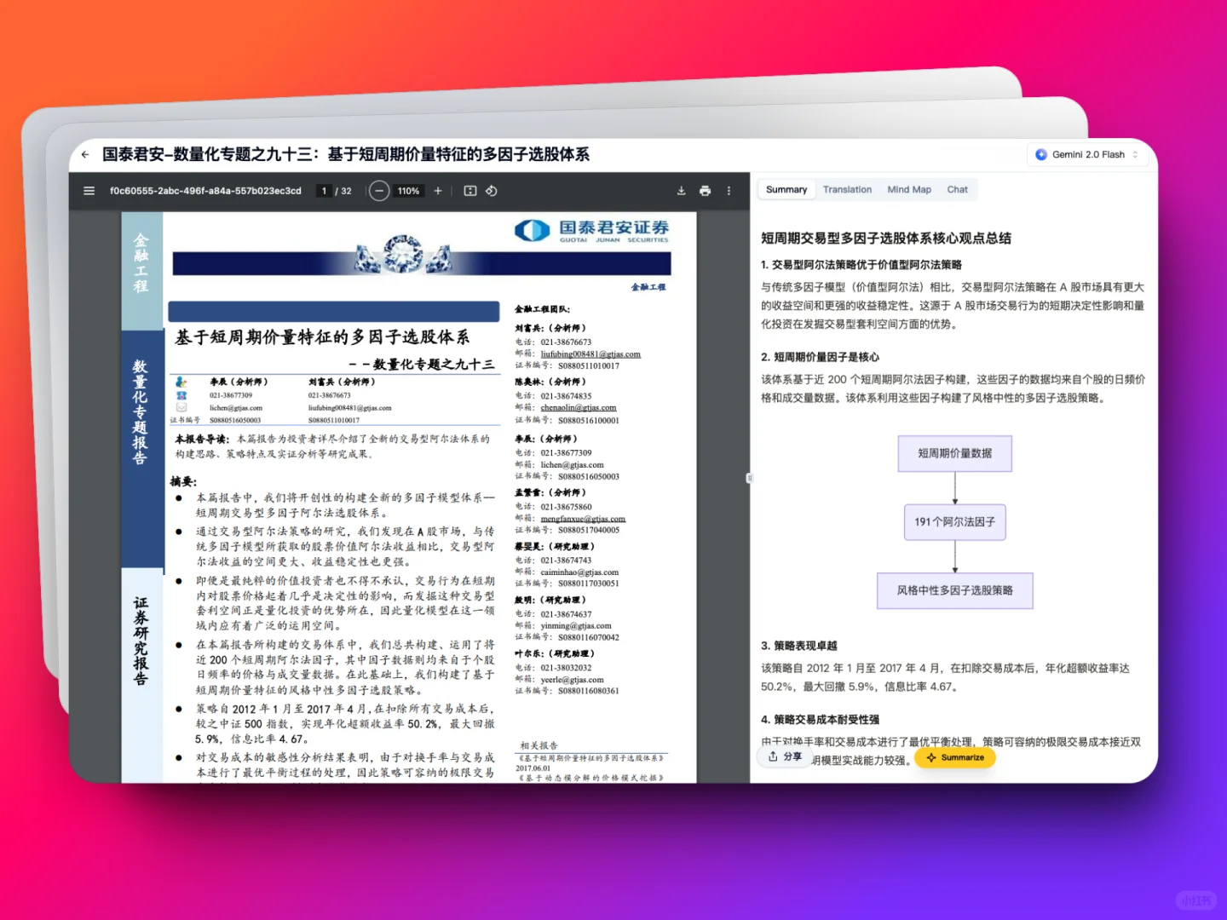Open the Mind Map tab

coord(908,189)
